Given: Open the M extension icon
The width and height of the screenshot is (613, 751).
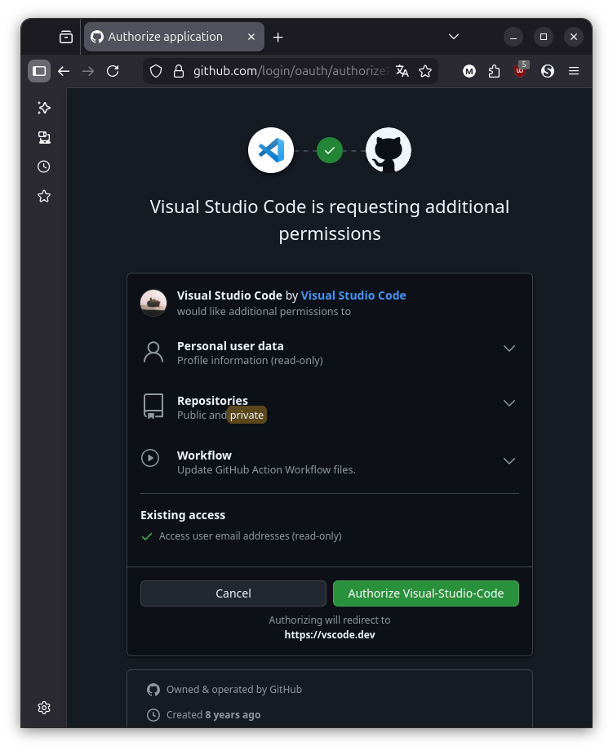Looking at the screenshot, I should pos(469,71).
